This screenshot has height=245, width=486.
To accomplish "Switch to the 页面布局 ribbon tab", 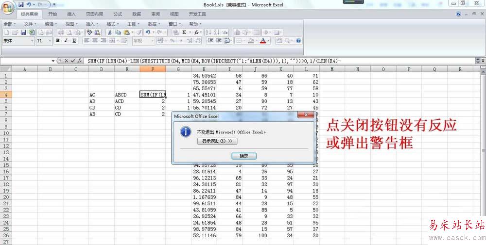I will [95, 14].
